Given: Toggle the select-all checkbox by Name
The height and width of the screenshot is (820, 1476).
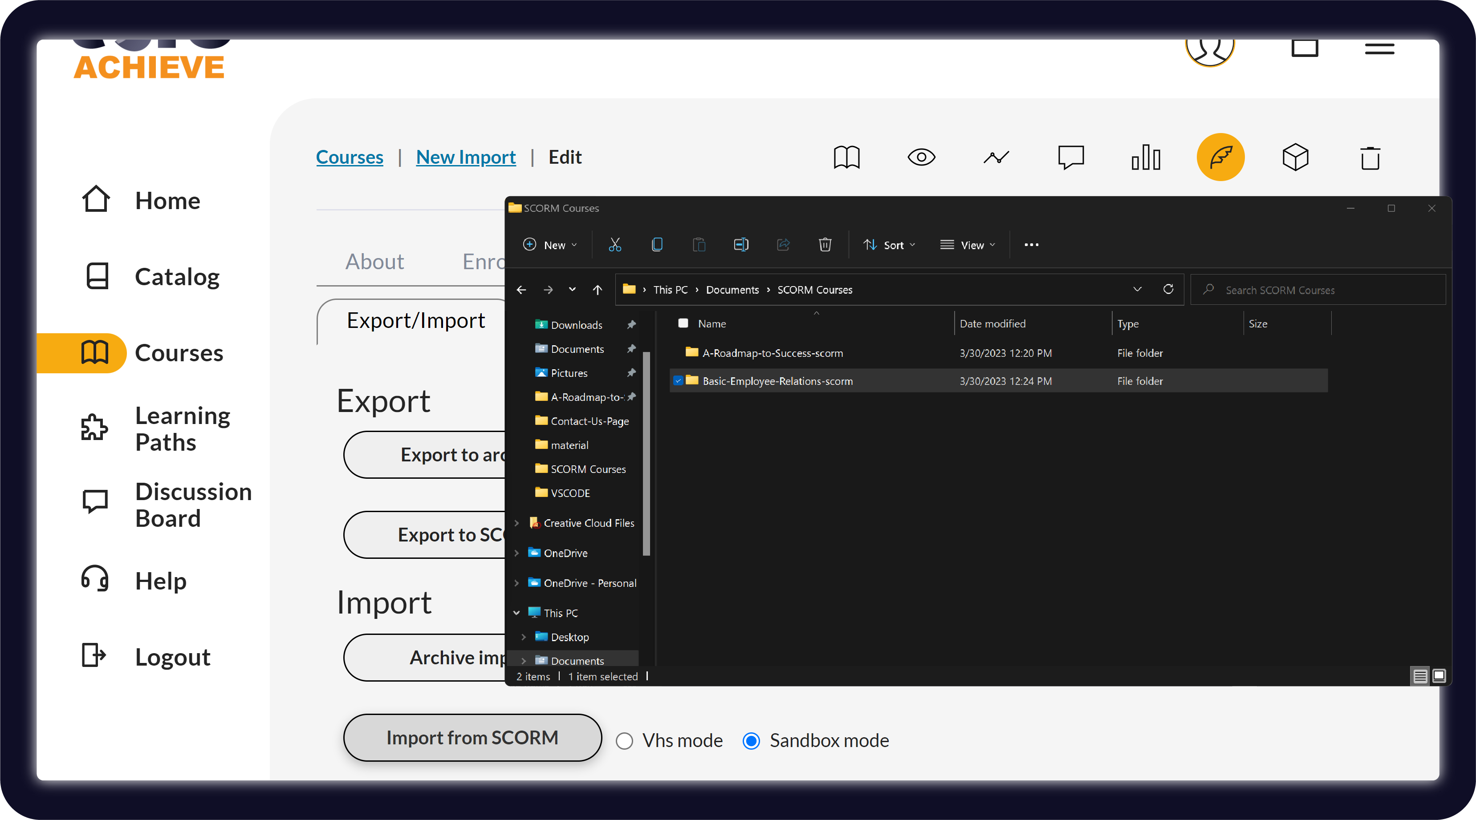Looking at the screenshot, I should tap(683, 323).
